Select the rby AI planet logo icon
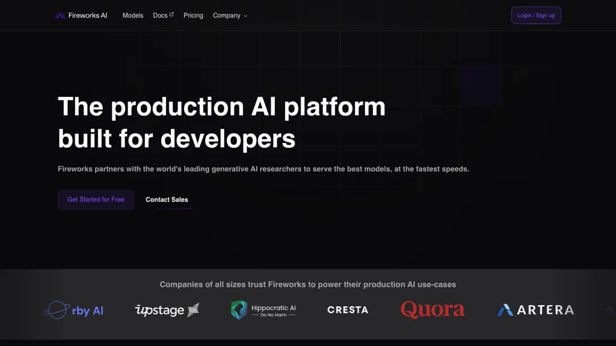Viewport: 616px width, 346px height. [x=57, y=310]
